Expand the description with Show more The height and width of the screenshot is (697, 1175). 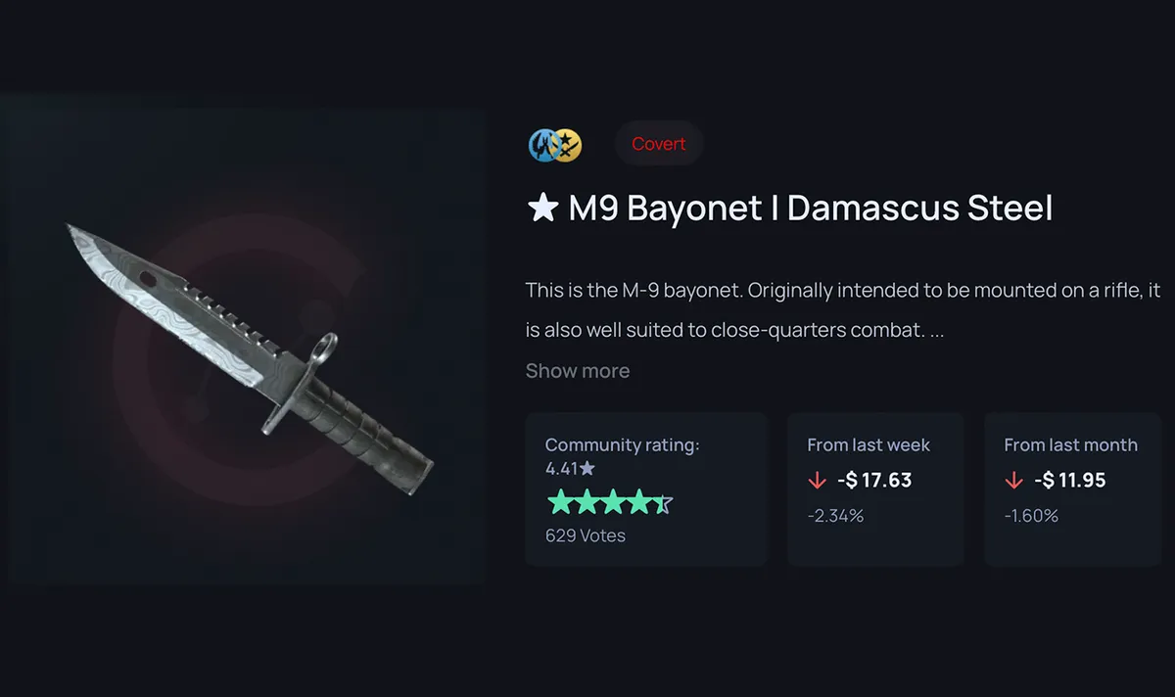(x=578, y=371)
